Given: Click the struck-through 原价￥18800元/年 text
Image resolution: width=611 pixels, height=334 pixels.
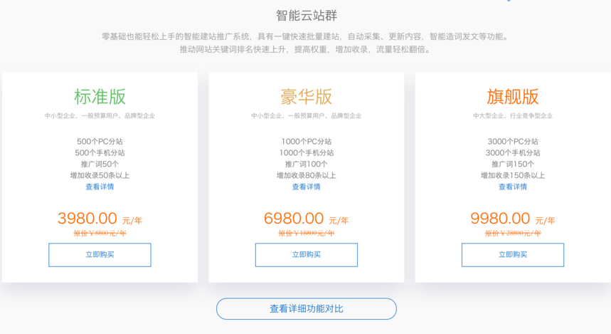Looking at the screenshot, I should click(x=307, y=234).
